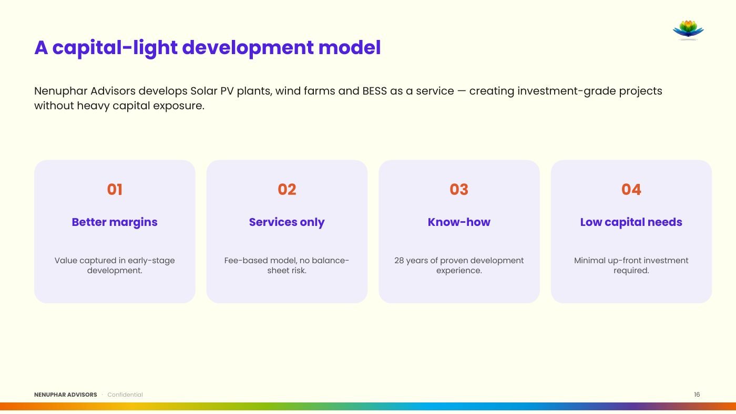Viewport: 736px width, 414px height.
Task: Click text 'Minimal up-front investment required.'
Action: (631, 265)
